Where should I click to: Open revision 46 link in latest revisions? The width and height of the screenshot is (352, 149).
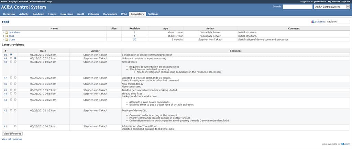click(5, 84)
